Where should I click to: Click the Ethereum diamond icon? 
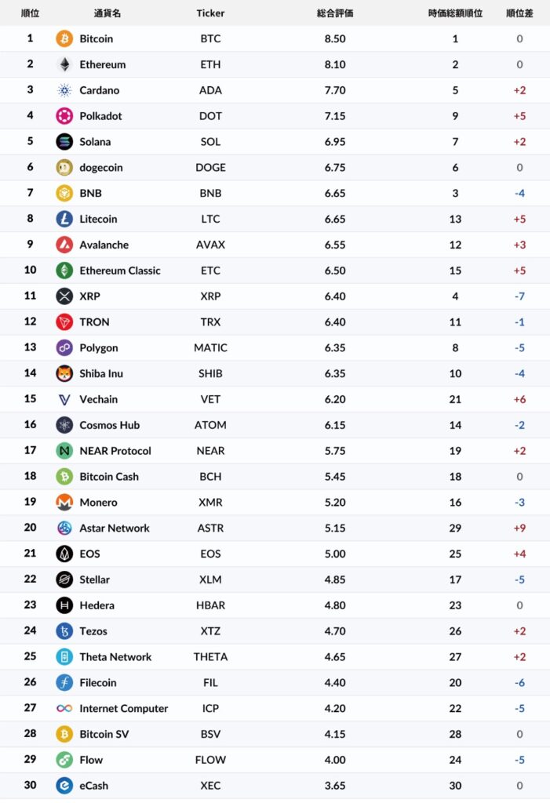pos(64,64)
